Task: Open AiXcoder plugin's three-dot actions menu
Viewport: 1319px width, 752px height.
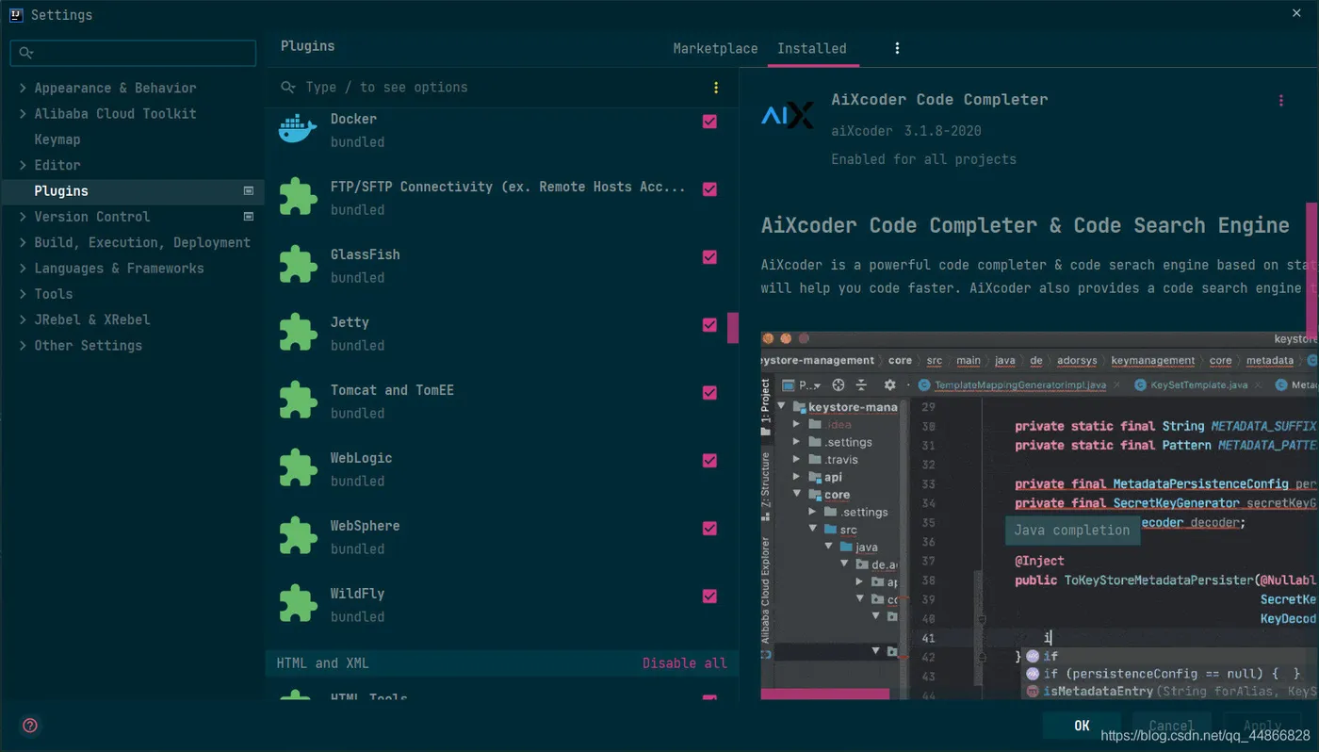Action: (1280, 101)
